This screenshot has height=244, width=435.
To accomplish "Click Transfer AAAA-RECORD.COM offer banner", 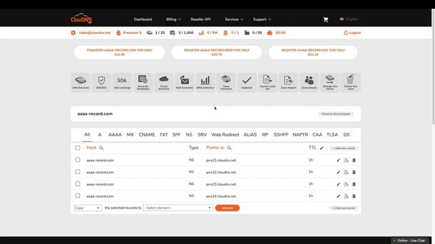I will (x=120, y=52).
